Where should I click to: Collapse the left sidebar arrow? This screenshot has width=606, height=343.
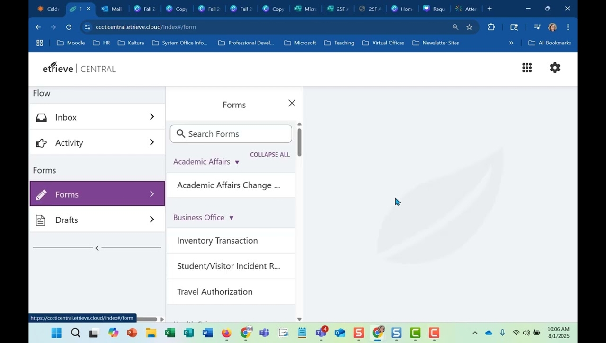pos(97,248)
